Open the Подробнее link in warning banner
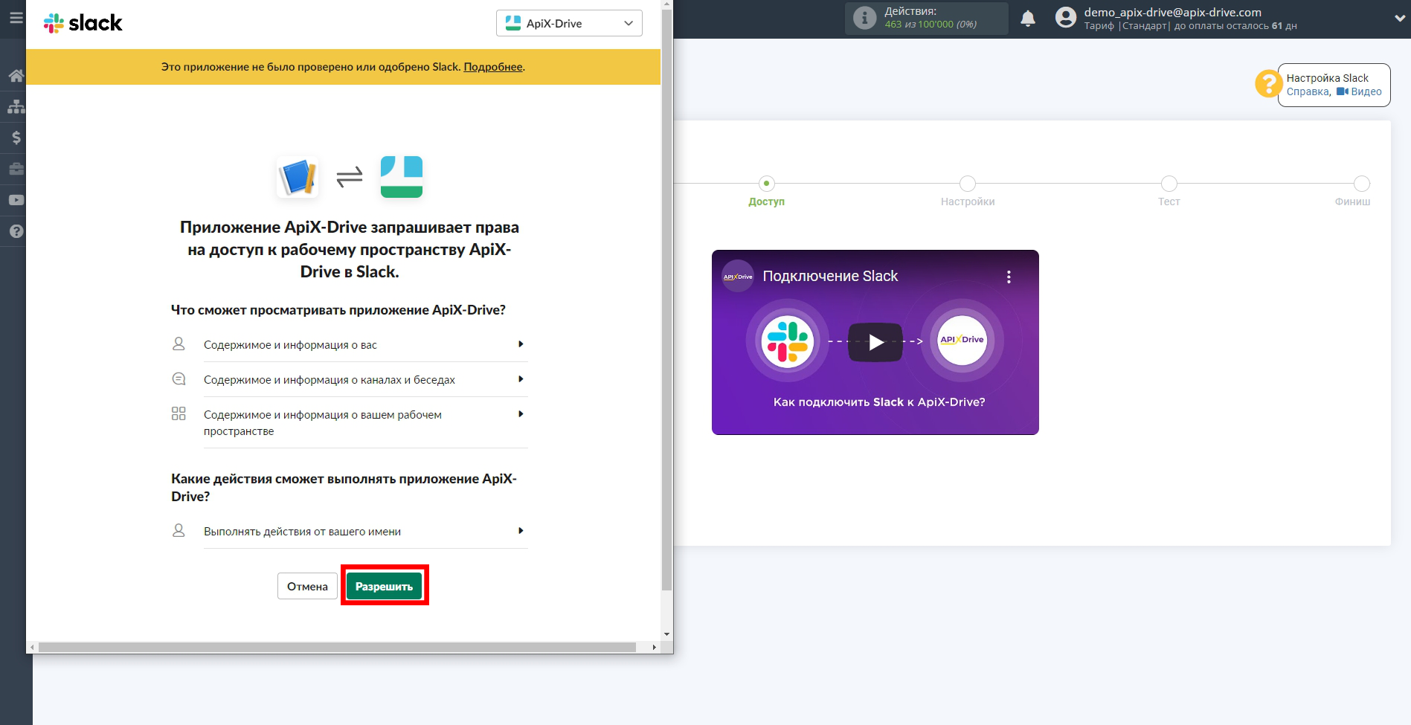1411x725 pixels. [493, 67]
